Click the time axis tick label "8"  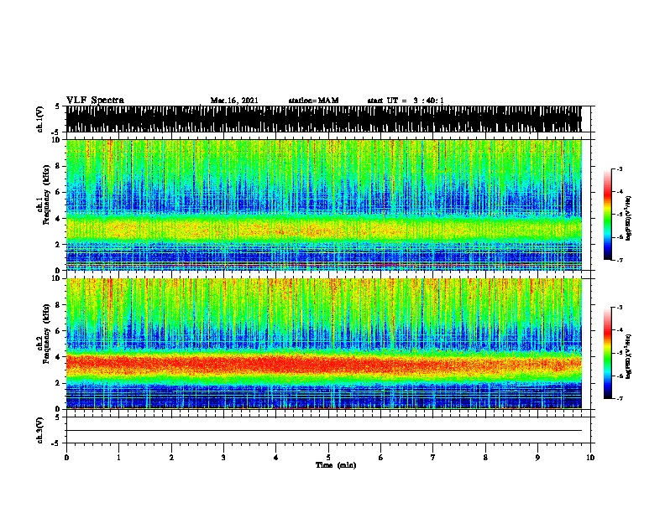click(x=485, y=458)
